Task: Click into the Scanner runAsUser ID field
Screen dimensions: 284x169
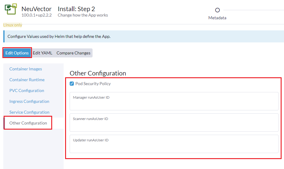Action: point(174,124)
